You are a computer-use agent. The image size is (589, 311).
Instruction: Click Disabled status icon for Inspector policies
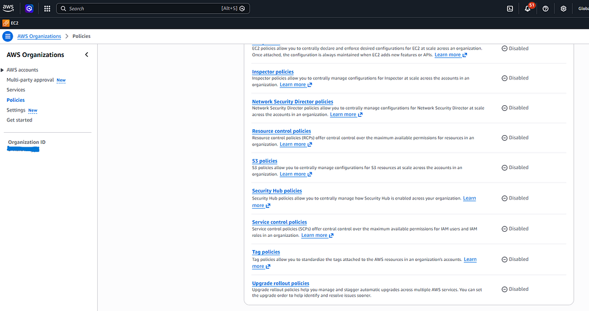[504, 78]
